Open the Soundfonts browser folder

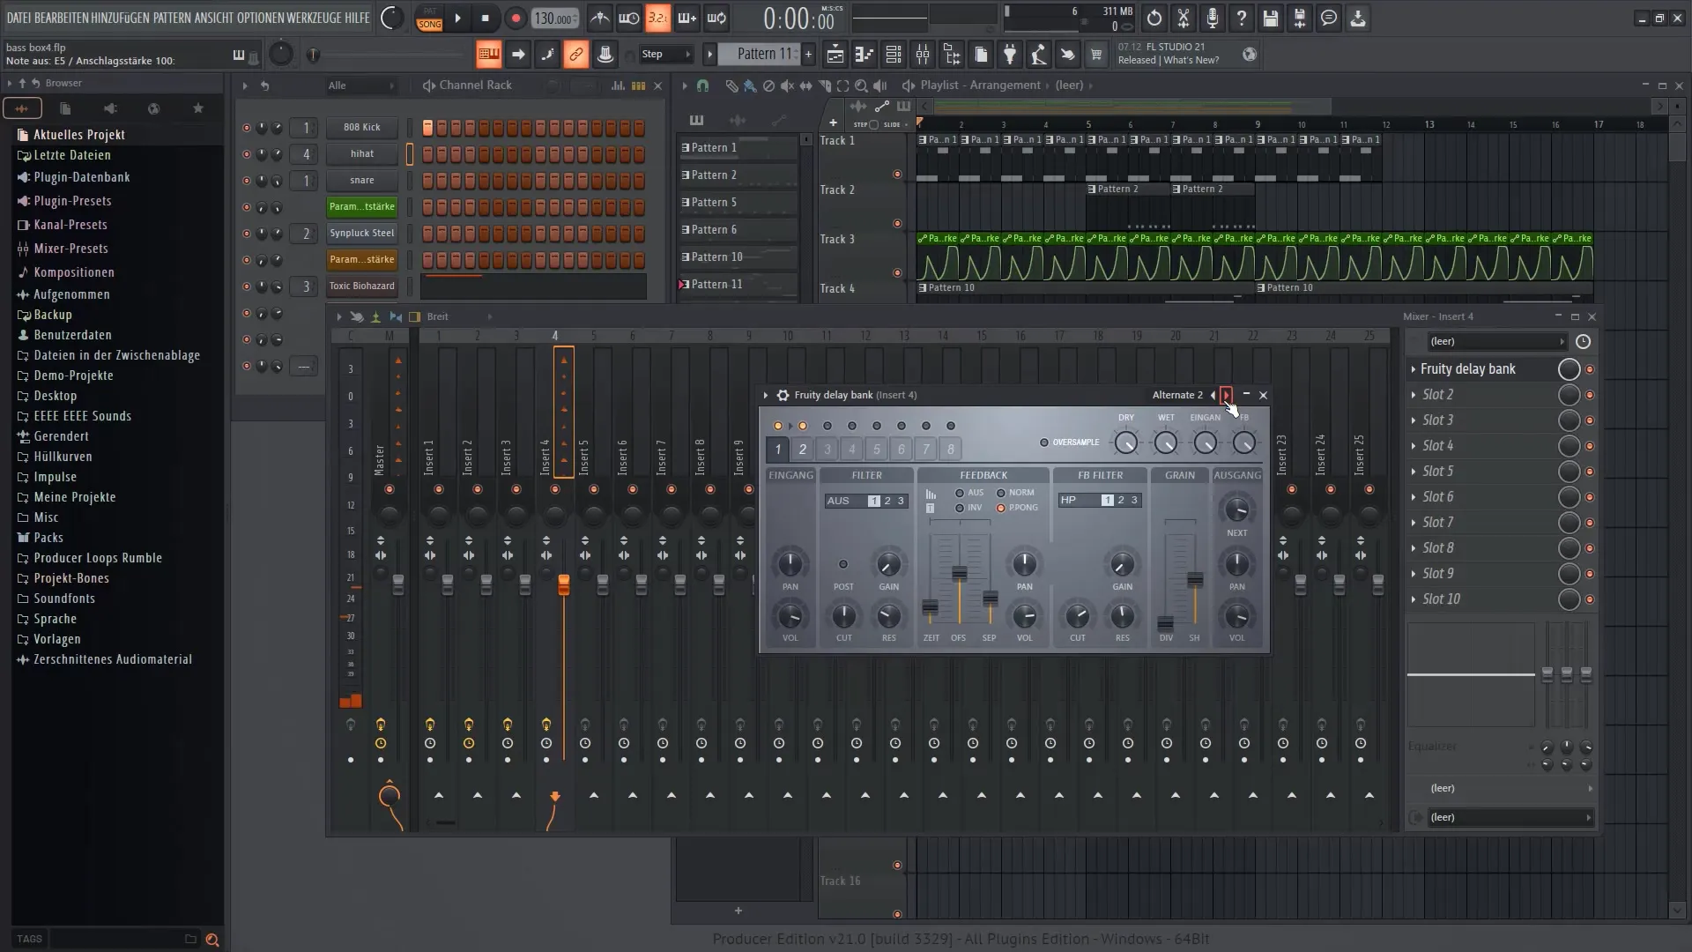63,599
